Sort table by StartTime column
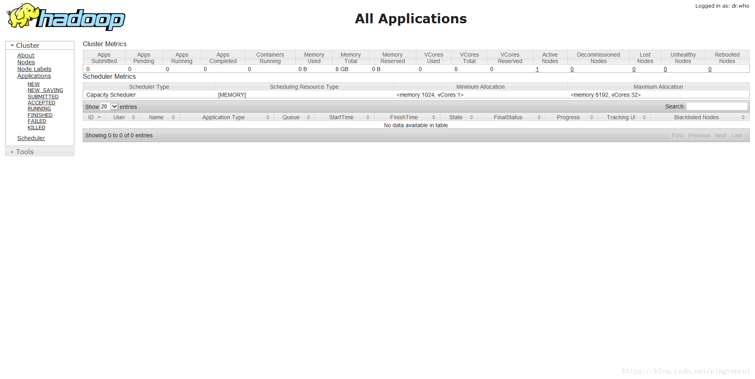Image resolution: width=755 pixels, height=379 pixels. [345, 117]
